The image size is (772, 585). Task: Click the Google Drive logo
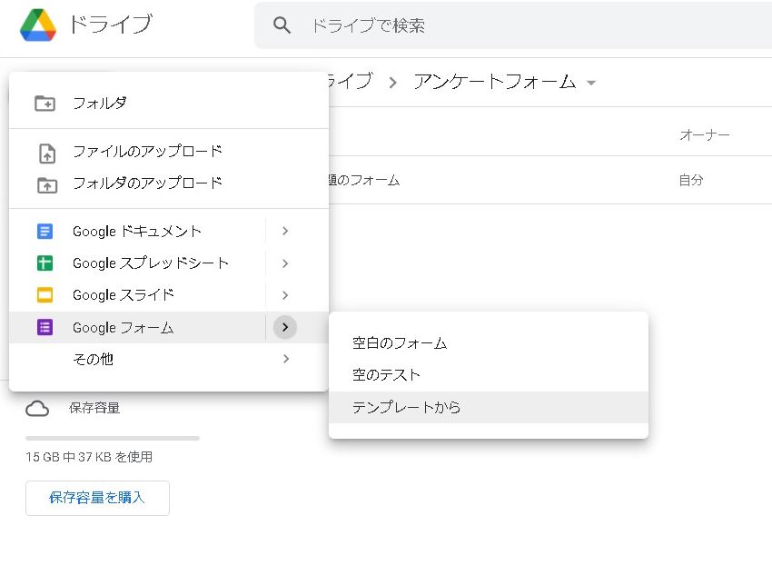tap(38, 25)
